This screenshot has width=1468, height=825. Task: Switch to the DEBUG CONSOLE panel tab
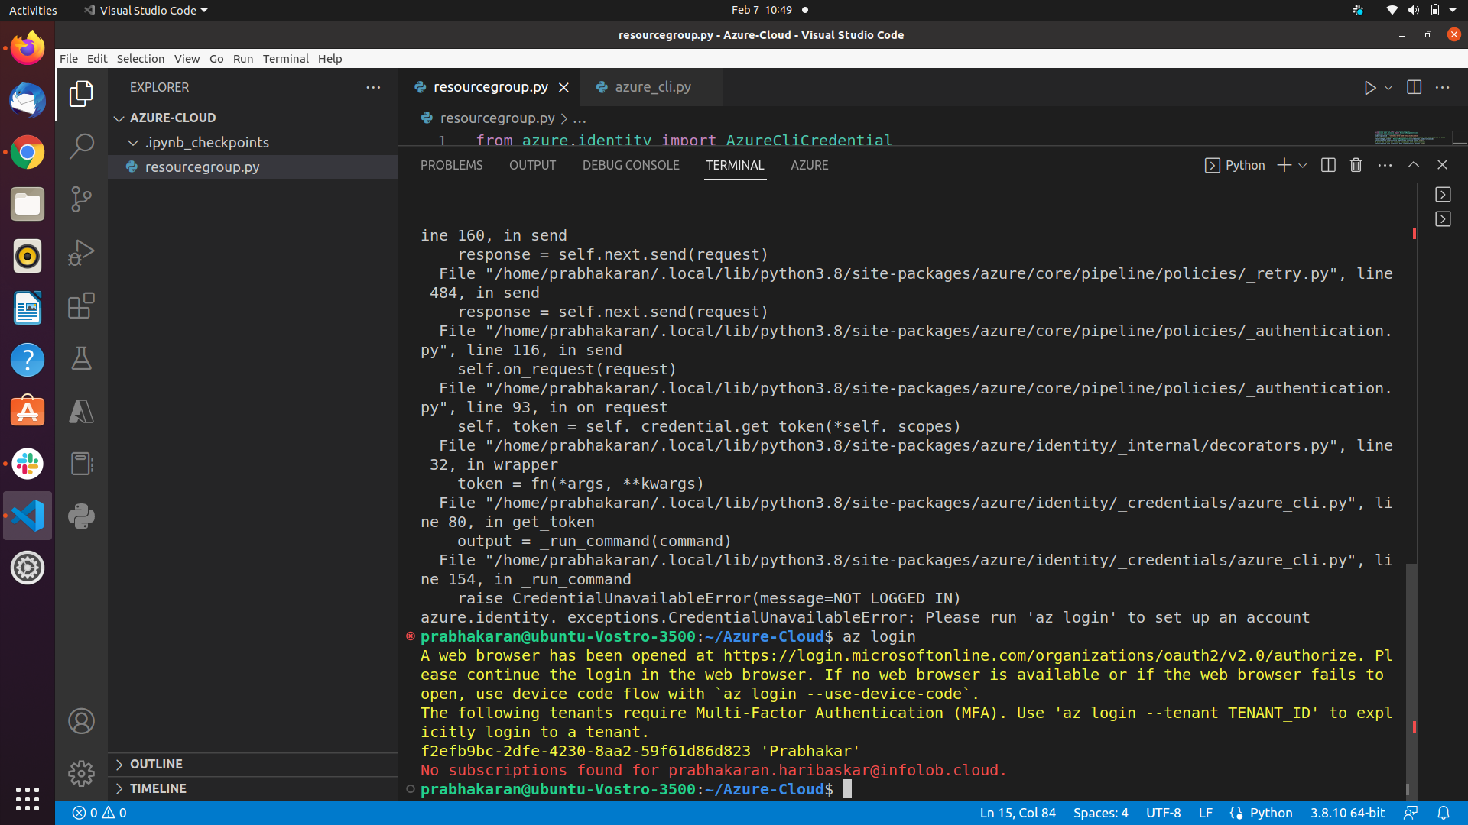point(631,165)
